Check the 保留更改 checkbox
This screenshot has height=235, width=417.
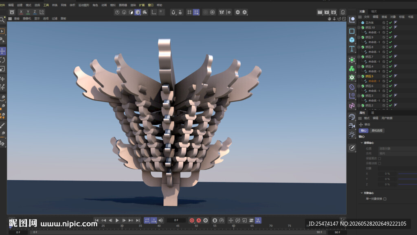(x=380, y=159)
